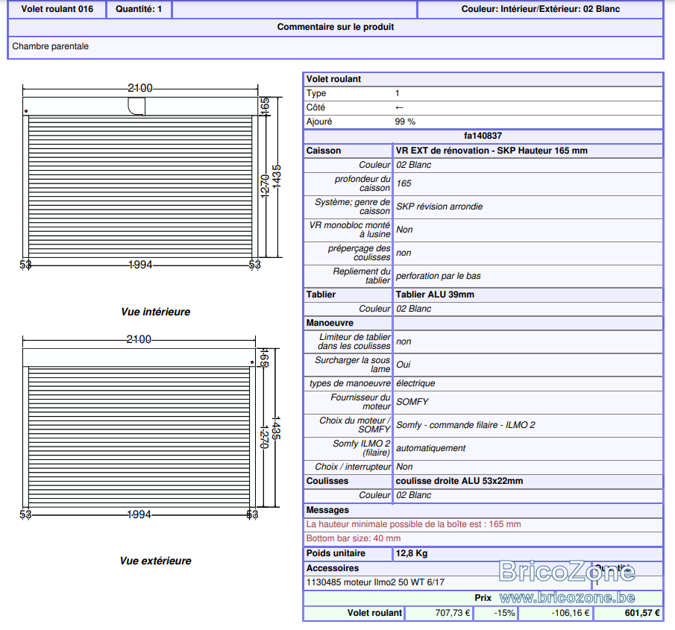
Task: Select the Volet roulant 016 header cell
Action: [x=57, y=9]
